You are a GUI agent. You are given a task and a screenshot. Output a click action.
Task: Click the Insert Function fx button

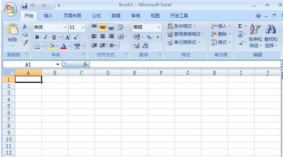click(x=85, y=64)
